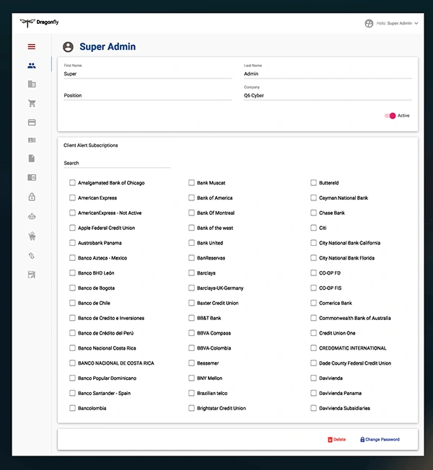Click the CREDOMATIC INTERNATIONAL label
The height and width of the screenshot is (470, 433).
pos(353,348)
